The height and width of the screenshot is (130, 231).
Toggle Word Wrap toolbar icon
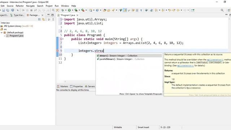tap(133, 10)
